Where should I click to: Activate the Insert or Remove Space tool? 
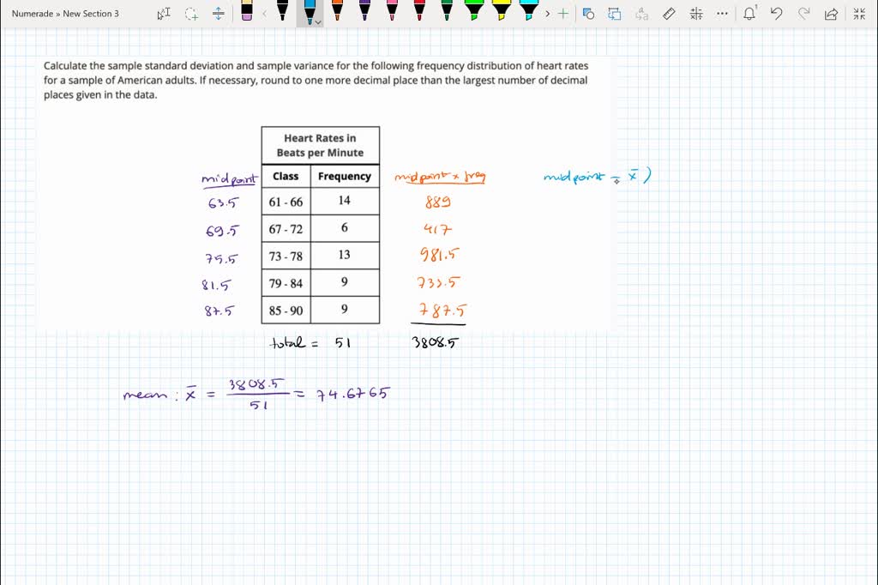tap(219, 14)
